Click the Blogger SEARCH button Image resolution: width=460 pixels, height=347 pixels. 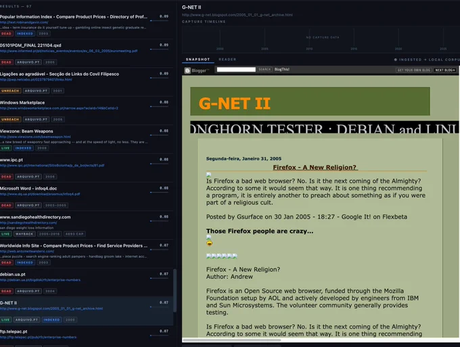tap(264, 70)
